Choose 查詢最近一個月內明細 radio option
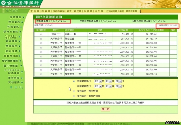Screen dimensions: 181x125 [74, 96]
